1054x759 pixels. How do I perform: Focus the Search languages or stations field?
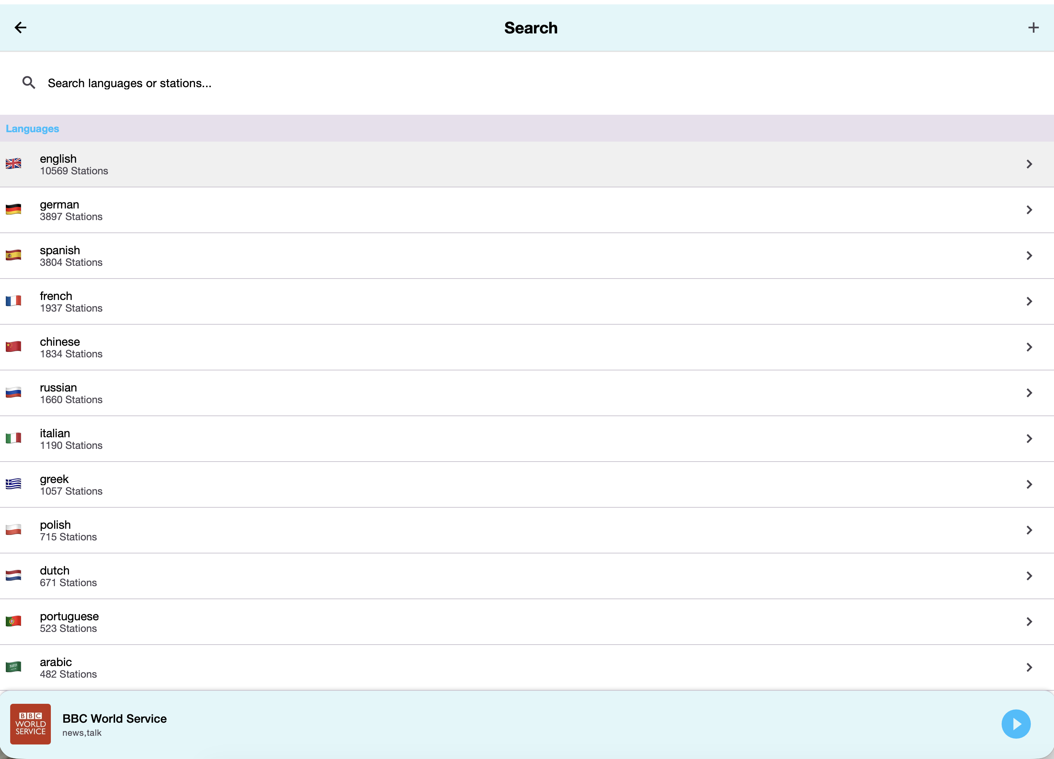pos(325,83)
